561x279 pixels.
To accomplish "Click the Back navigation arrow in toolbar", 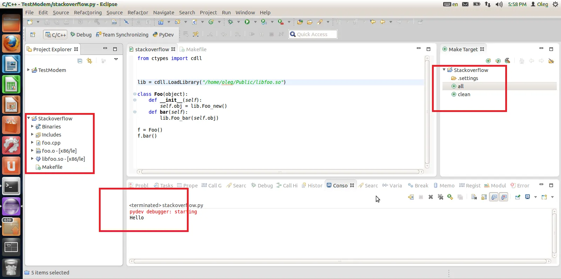I will pyautogui.click(x=383, y=22).
